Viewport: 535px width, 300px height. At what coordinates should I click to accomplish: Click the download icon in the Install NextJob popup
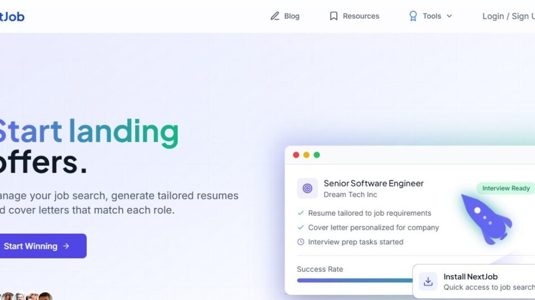[x=428, y=281]
